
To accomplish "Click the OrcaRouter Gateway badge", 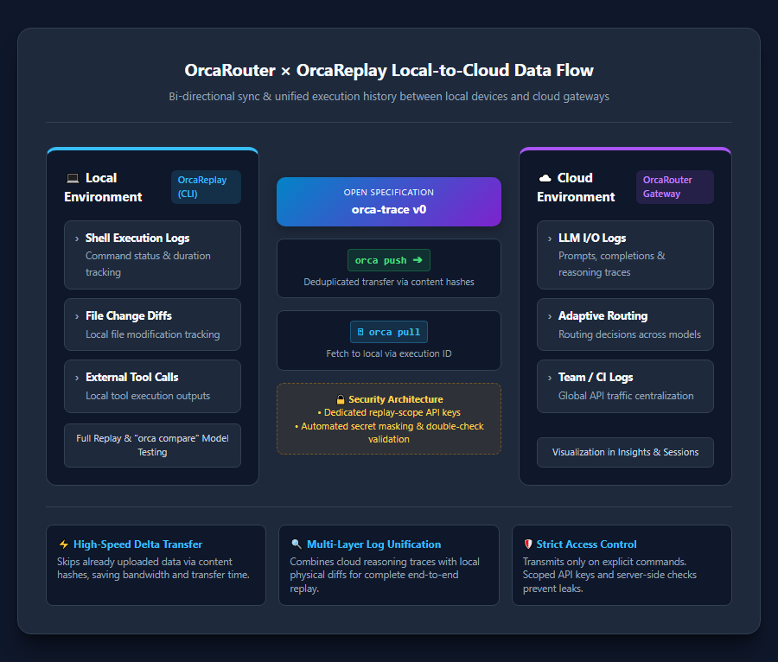I will (x=675, y=187).
